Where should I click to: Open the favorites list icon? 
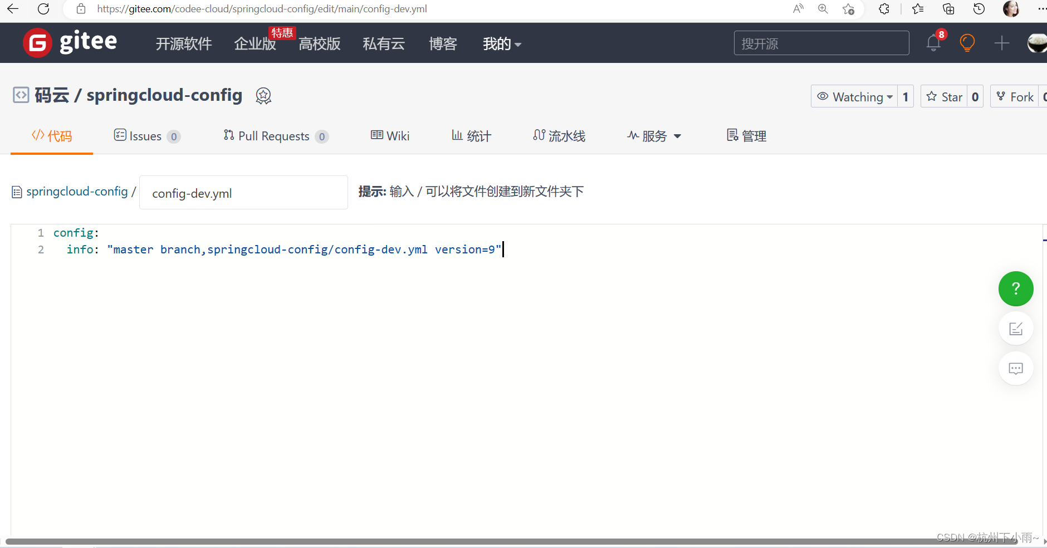point(918,9)
